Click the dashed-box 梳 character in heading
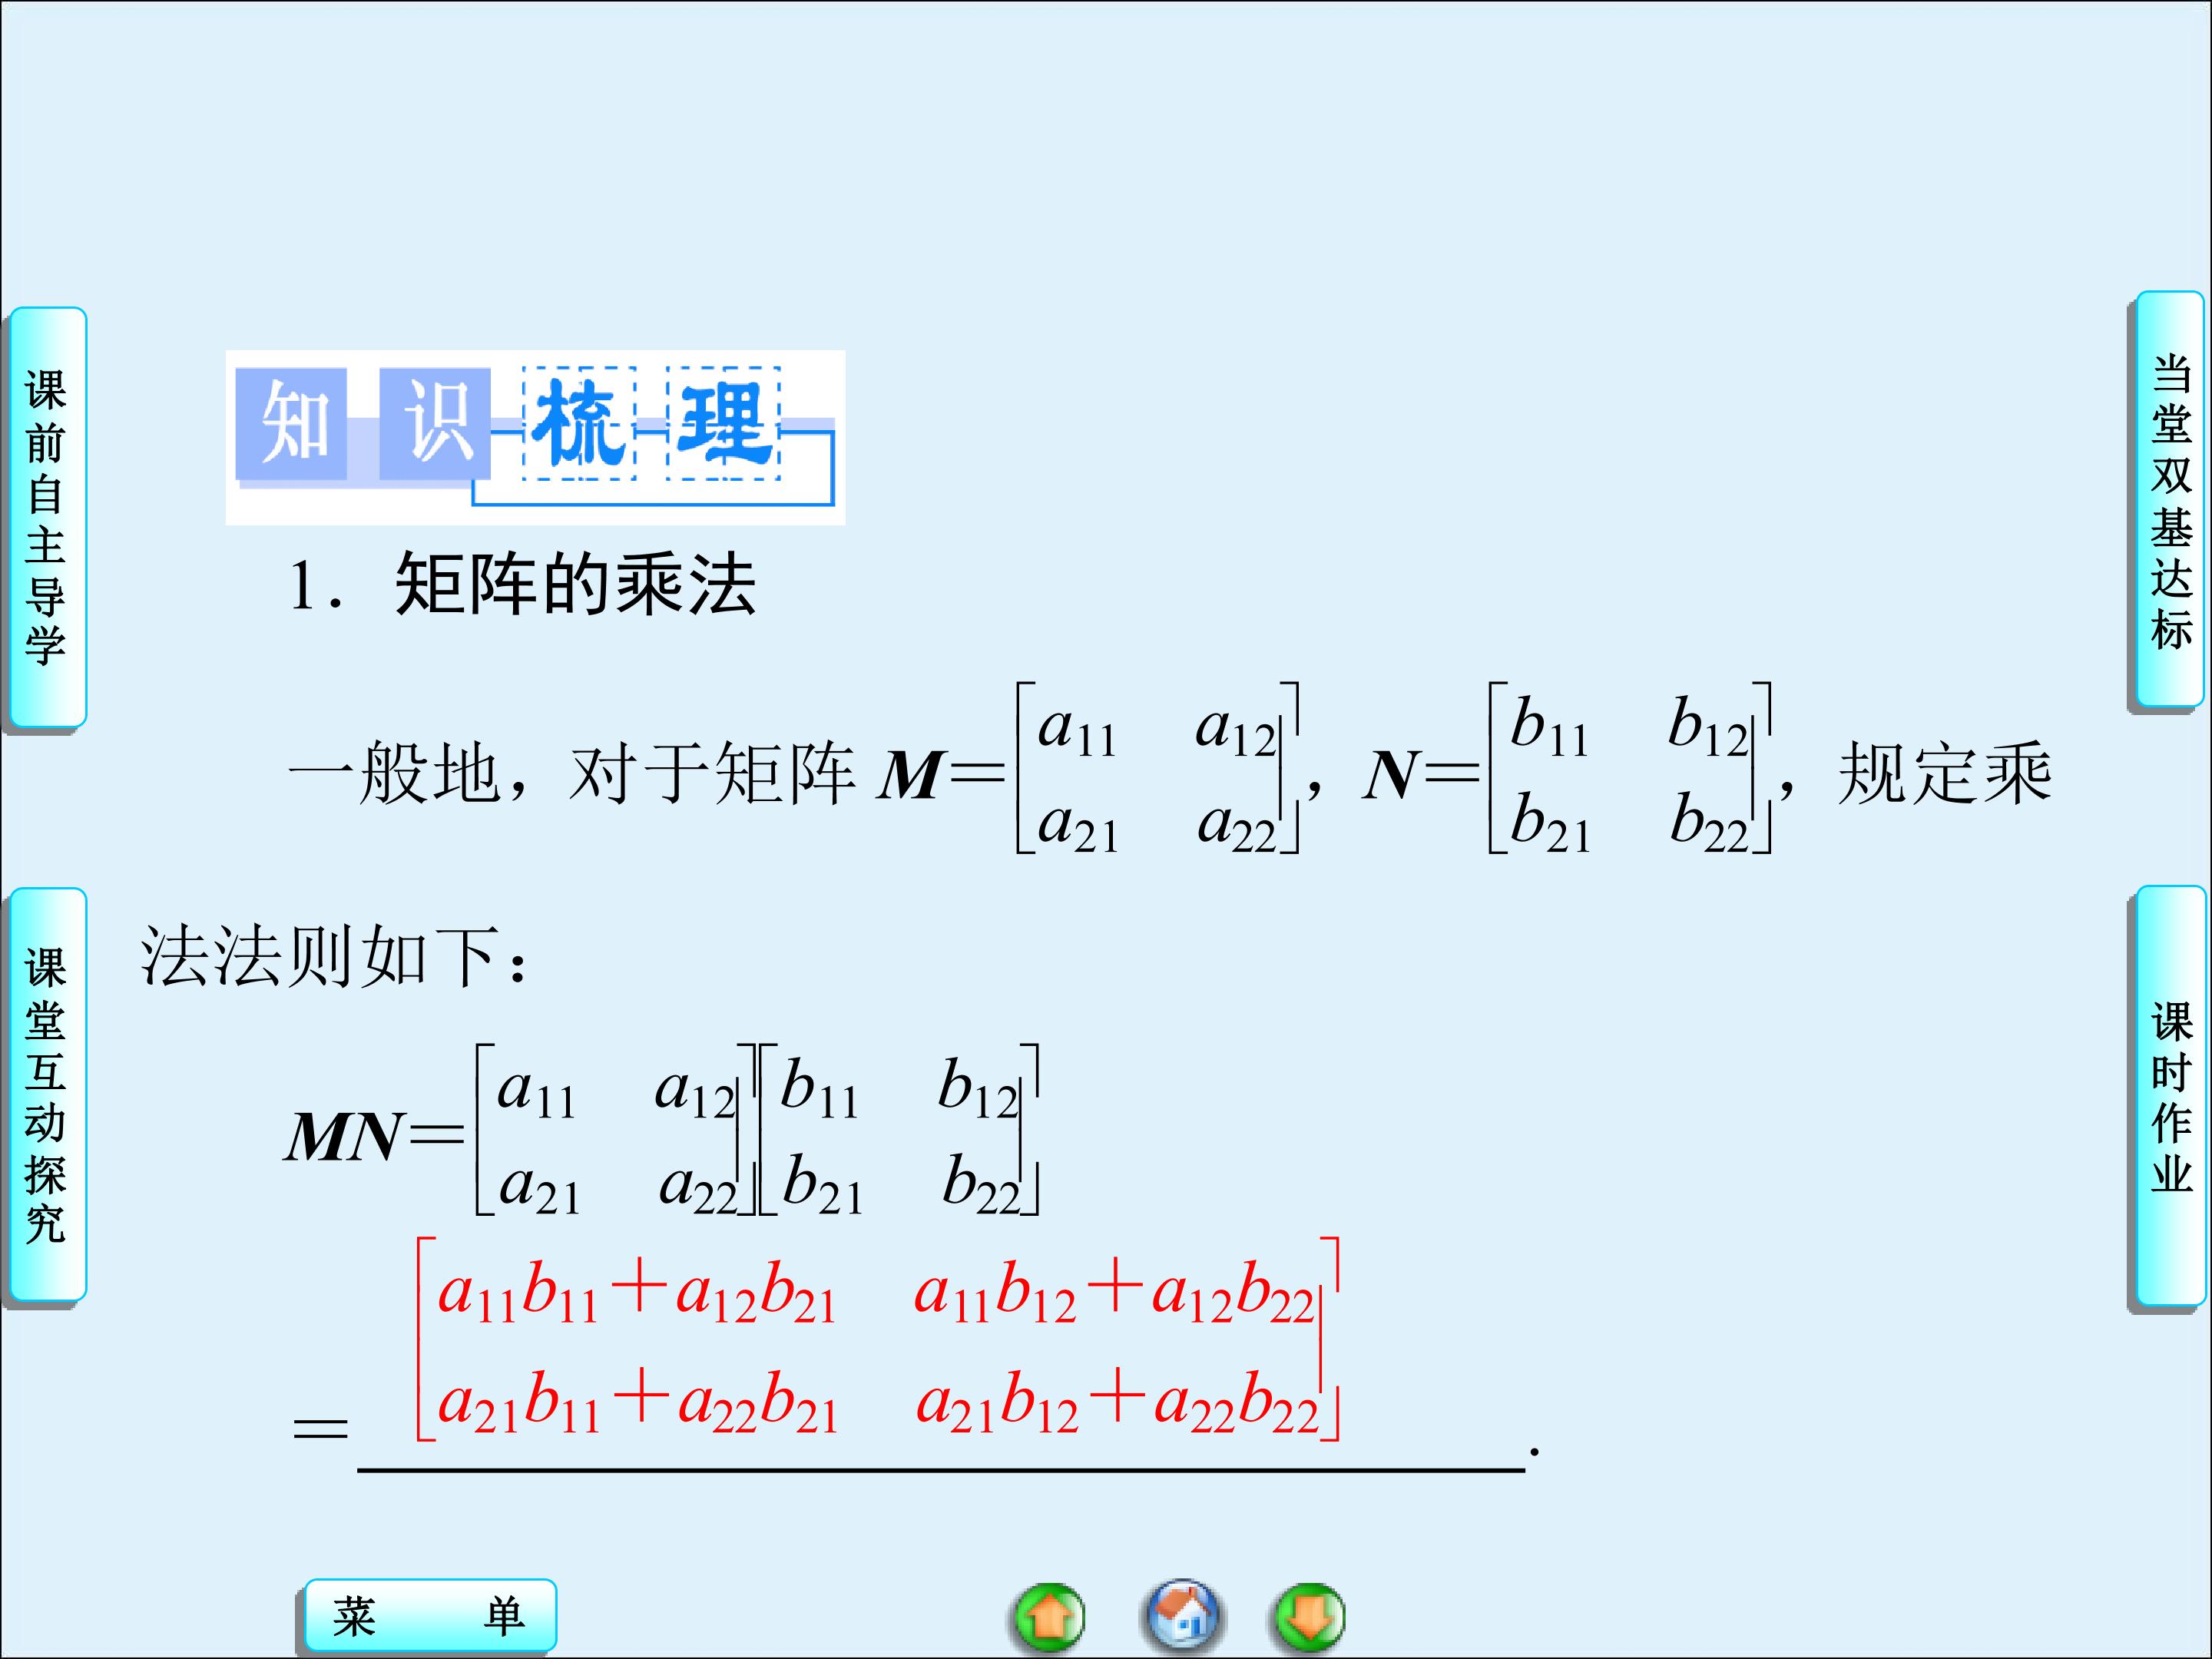This screenshot has width=2212, height=1659. pyautogui.click(x=579, y=424)
